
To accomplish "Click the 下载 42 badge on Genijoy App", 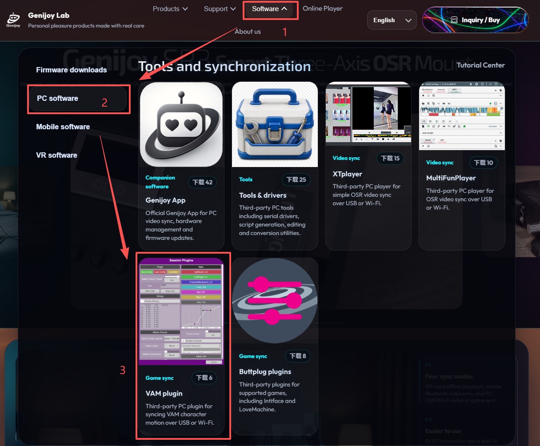I will click(x=203, y=182).
